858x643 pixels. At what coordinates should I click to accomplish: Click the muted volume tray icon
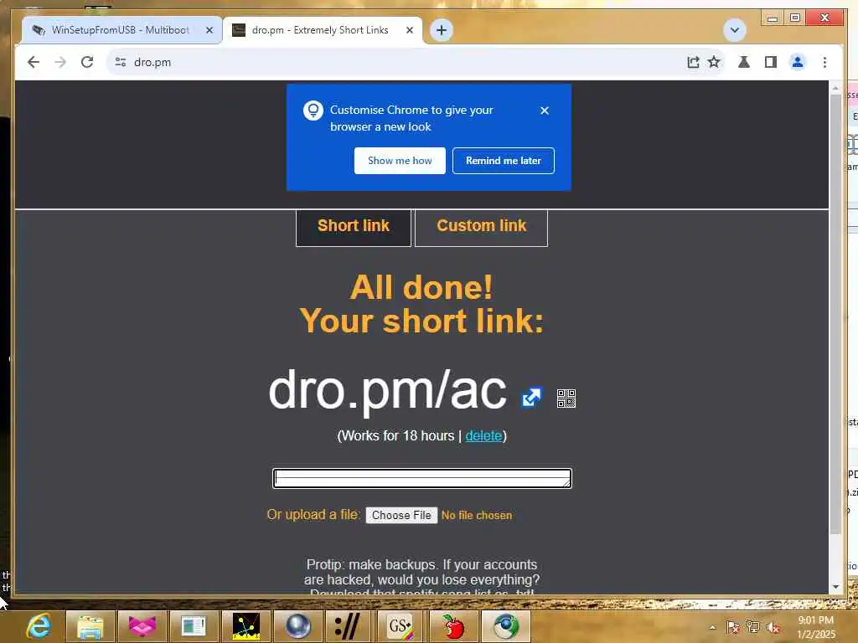coord(773,627)
